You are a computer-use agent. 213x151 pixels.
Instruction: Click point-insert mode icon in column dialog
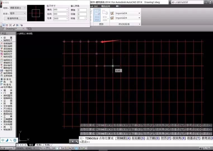[4, 25]
